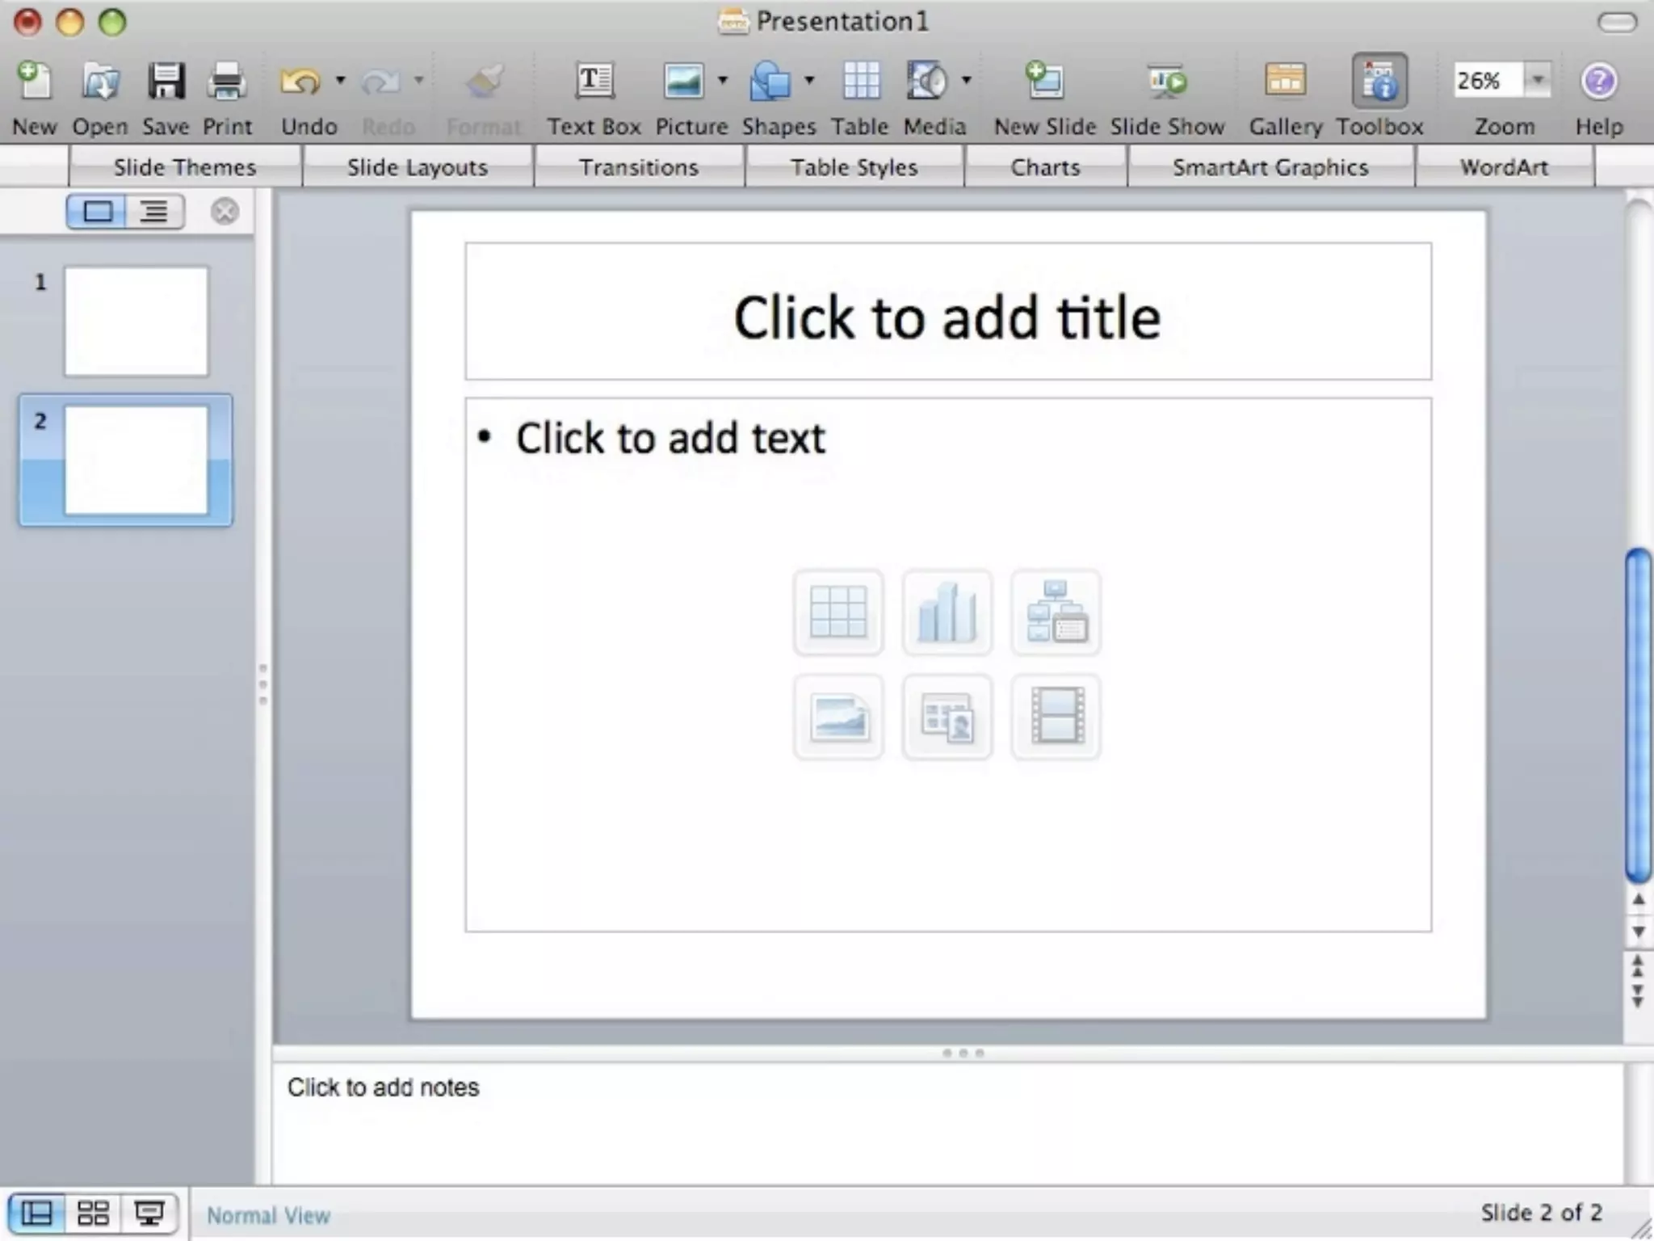Open the Slide Layouts tab

(418, 167)
